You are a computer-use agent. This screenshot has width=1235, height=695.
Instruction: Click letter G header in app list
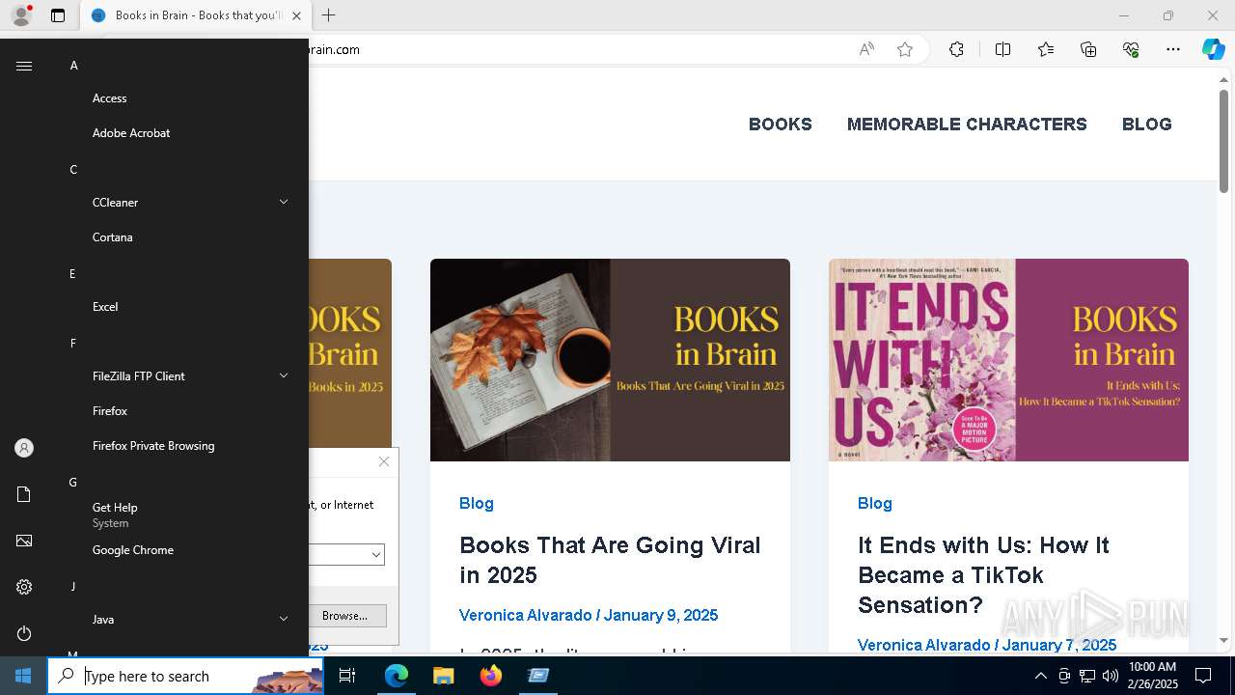[x=72, y=483]
